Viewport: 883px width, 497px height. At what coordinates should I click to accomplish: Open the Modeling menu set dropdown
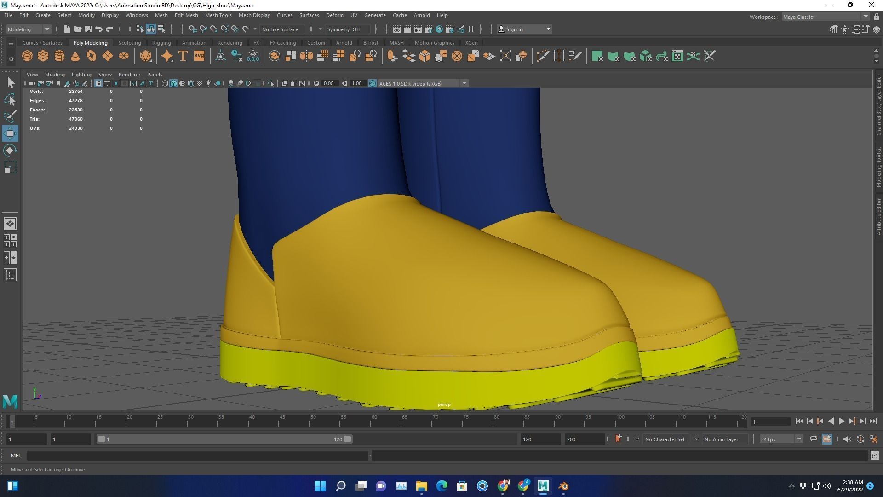(x=29, y=29)
